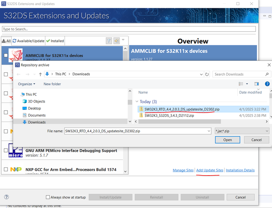Image resolution: width=272 pixels, height=208 pixels.
Task: Select the SW32K3_S32DS_3.4.3_D2112.zip file icon
Action: pyautogui.click(x=141, y=115)
